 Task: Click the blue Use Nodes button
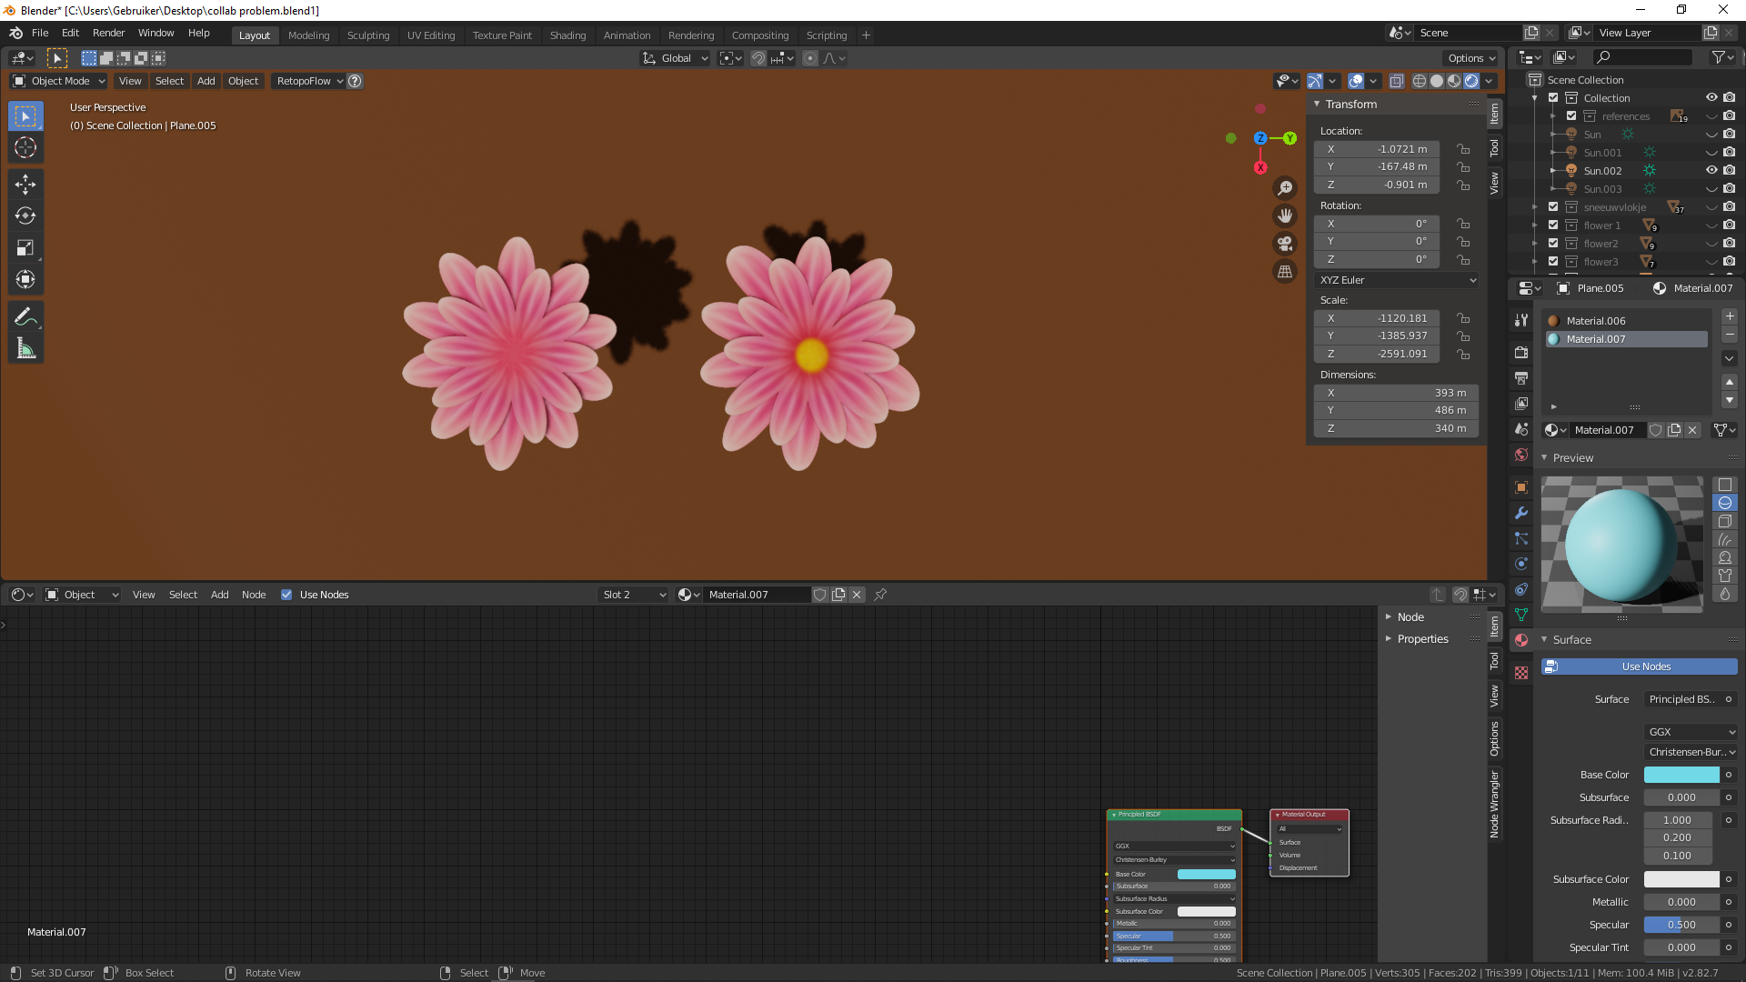[x=1646, y=666]
